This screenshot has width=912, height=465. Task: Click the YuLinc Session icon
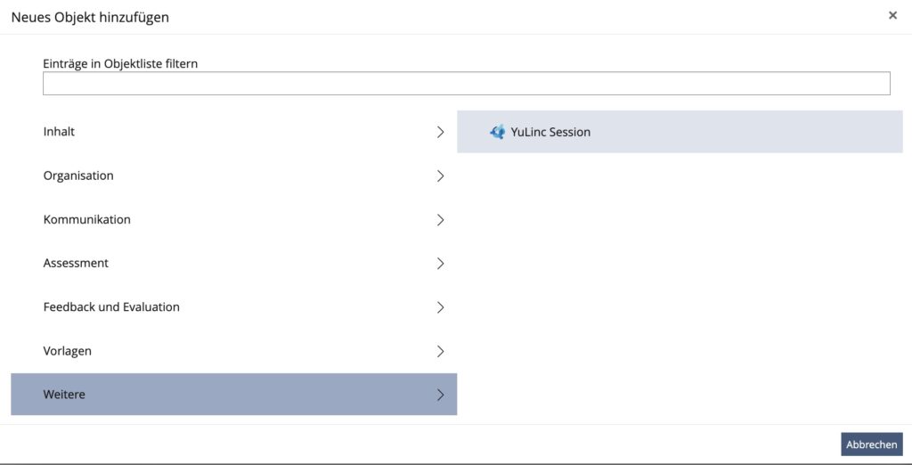click(497, 132)
